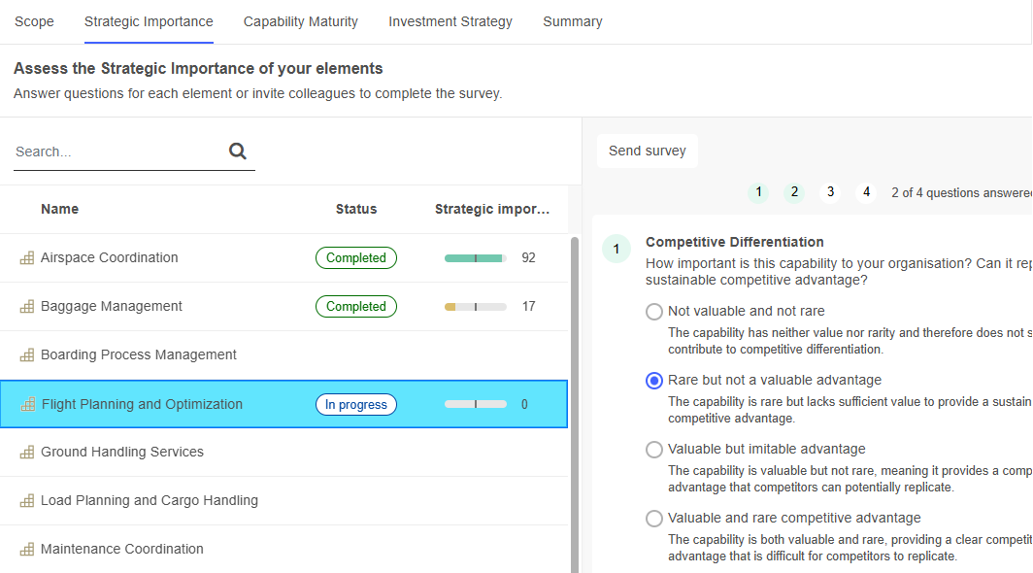Click the Boarding Process Management row icon

click(26, 355)
